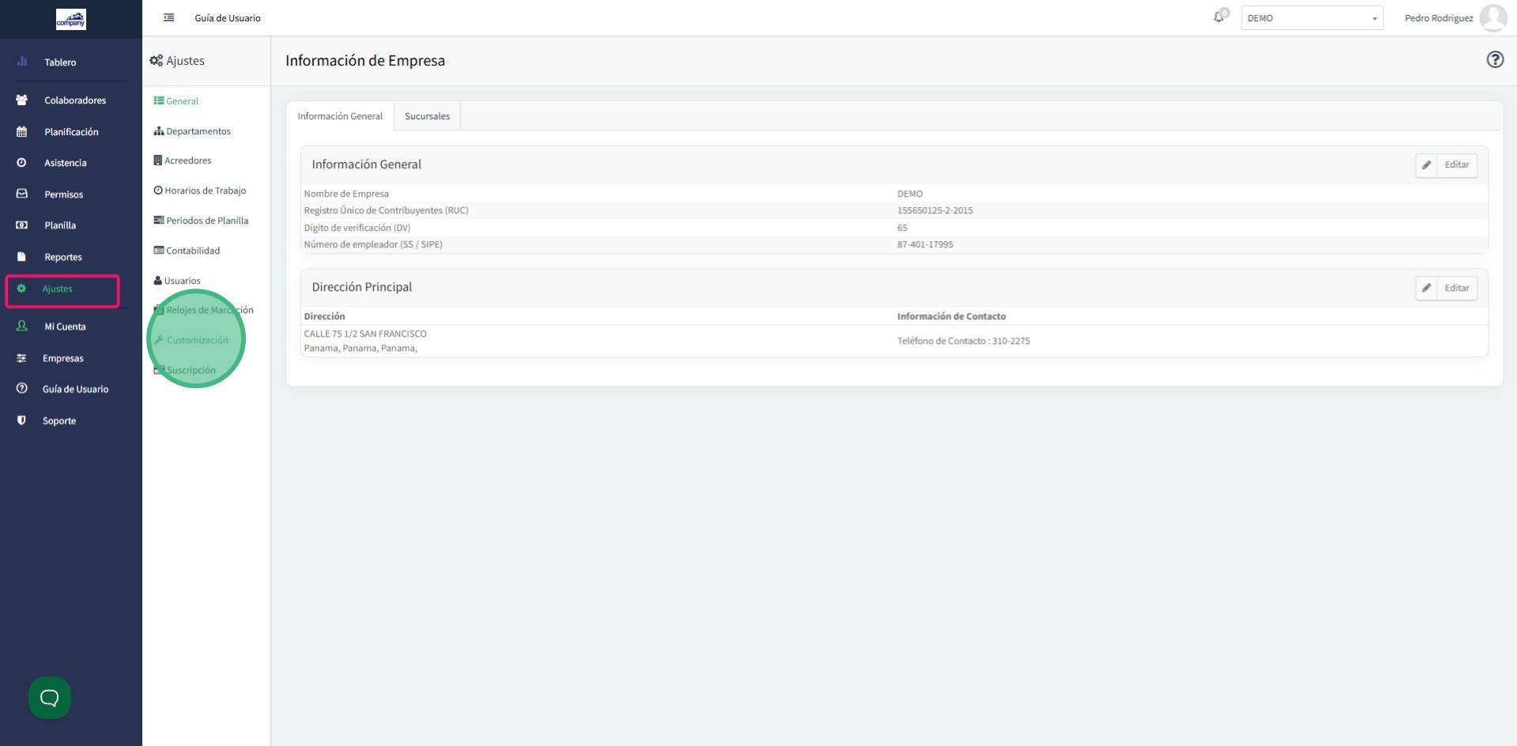
Task: Select the employer number 87-401-17995
Action: 925,244
